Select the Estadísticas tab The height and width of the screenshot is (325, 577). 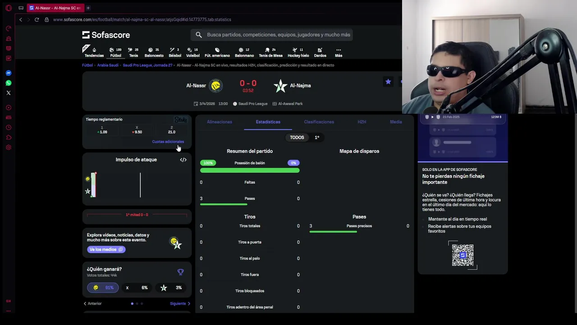[268, 122]
